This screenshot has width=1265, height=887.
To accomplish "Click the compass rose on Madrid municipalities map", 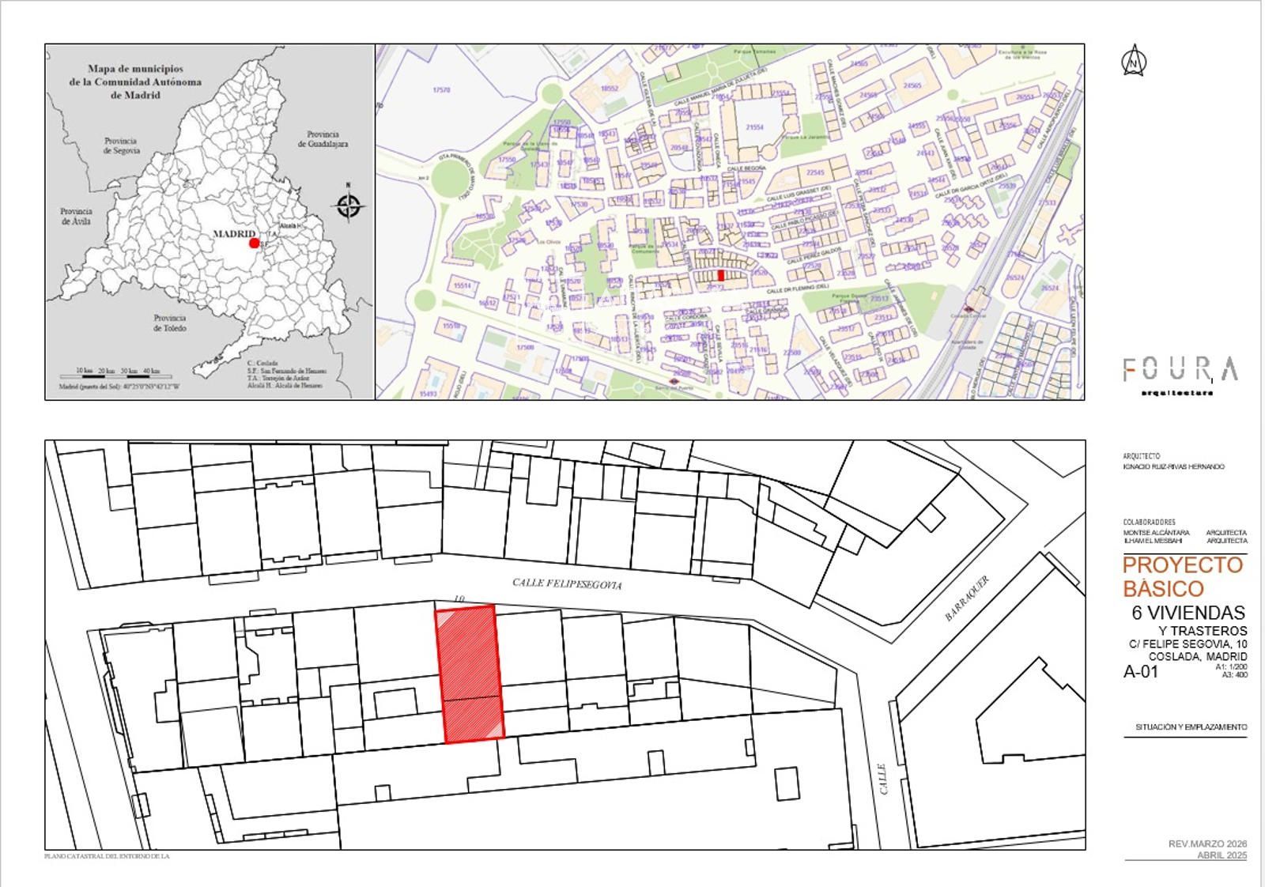I will click(x=349, y=205).
